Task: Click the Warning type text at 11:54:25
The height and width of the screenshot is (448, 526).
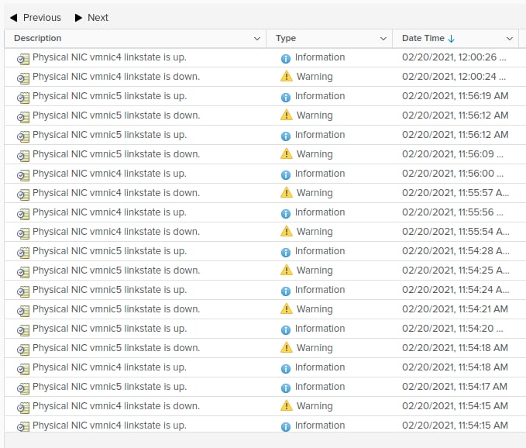Action: pos(315,271)
